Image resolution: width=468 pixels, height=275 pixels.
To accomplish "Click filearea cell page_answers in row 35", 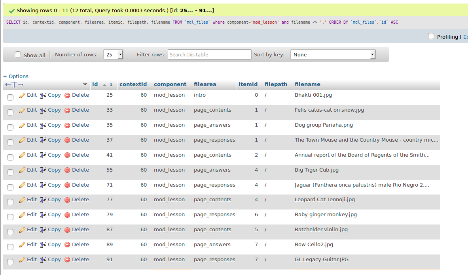I will (x=212, y=125).
